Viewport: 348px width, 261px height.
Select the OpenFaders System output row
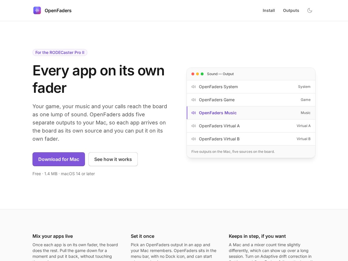[251, 87]
